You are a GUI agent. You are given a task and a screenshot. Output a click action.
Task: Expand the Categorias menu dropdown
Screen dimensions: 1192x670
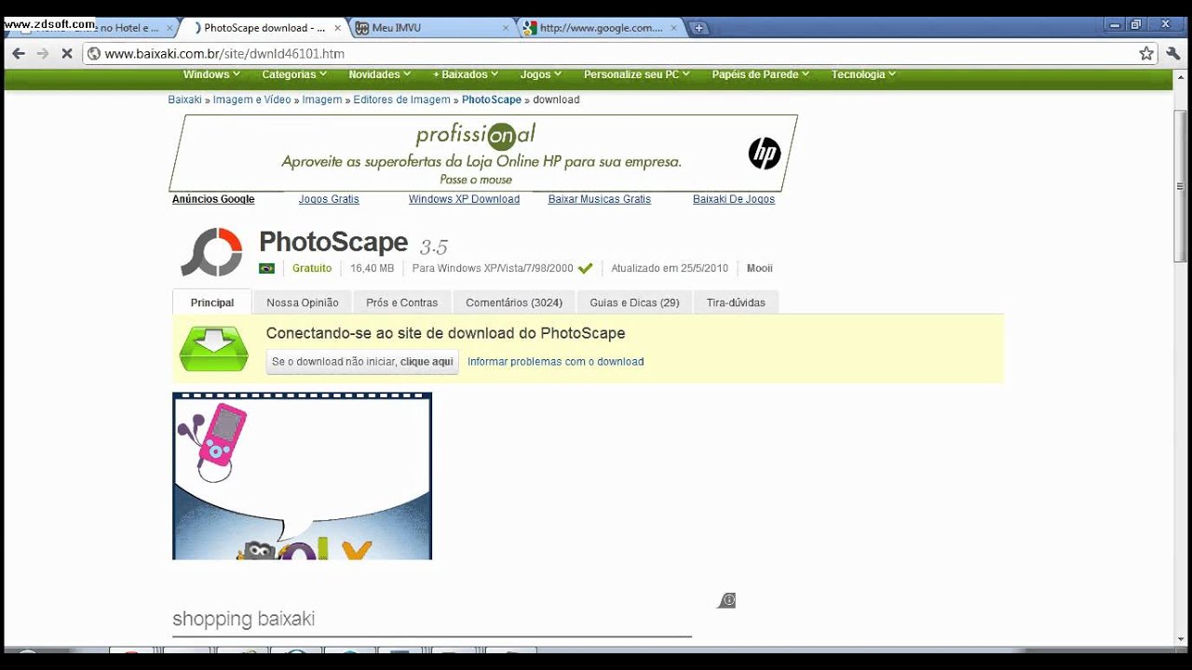pos(294,74)
